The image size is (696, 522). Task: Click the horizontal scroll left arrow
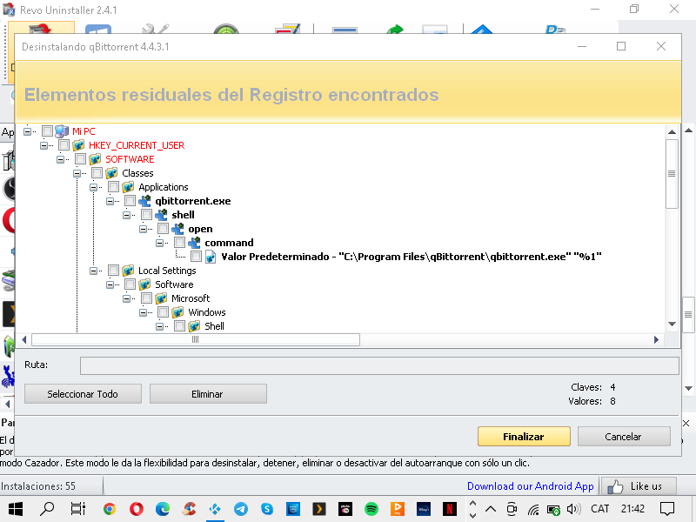[x=24, y=339]
